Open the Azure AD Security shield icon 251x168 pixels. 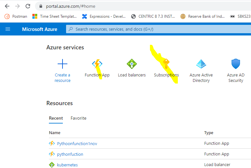236,64
